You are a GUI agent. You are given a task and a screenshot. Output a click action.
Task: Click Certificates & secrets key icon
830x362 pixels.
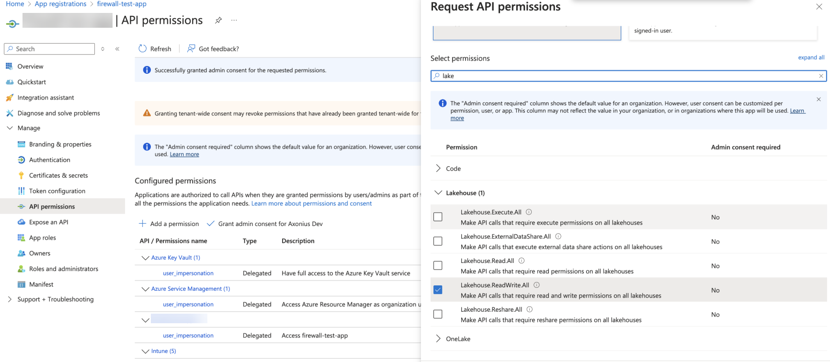[x=21, y=175]
